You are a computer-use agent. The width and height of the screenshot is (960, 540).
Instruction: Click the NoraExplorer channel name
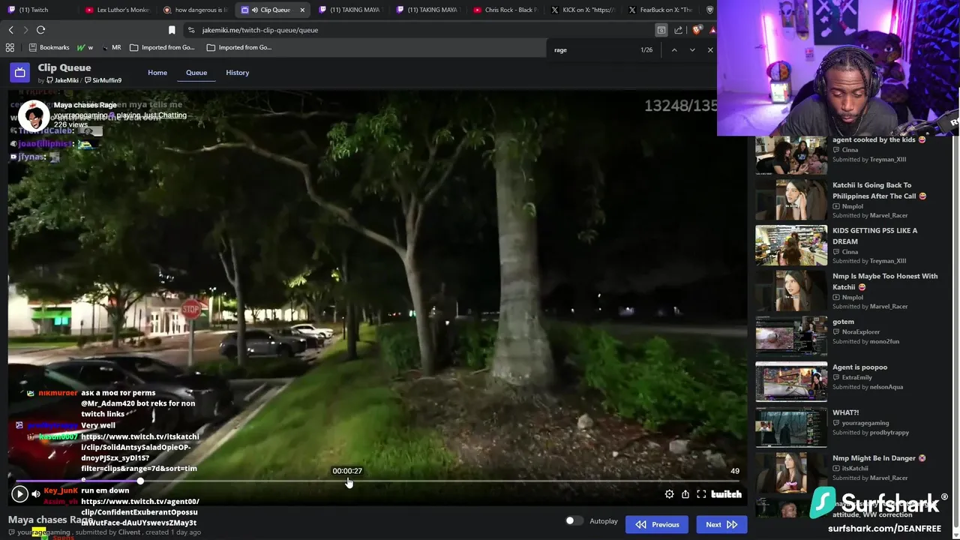click(860, 331)
